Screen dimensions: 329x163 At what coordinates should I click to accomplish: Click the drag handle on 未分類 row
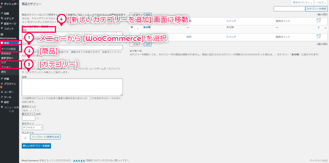click(x=325, y=28)
